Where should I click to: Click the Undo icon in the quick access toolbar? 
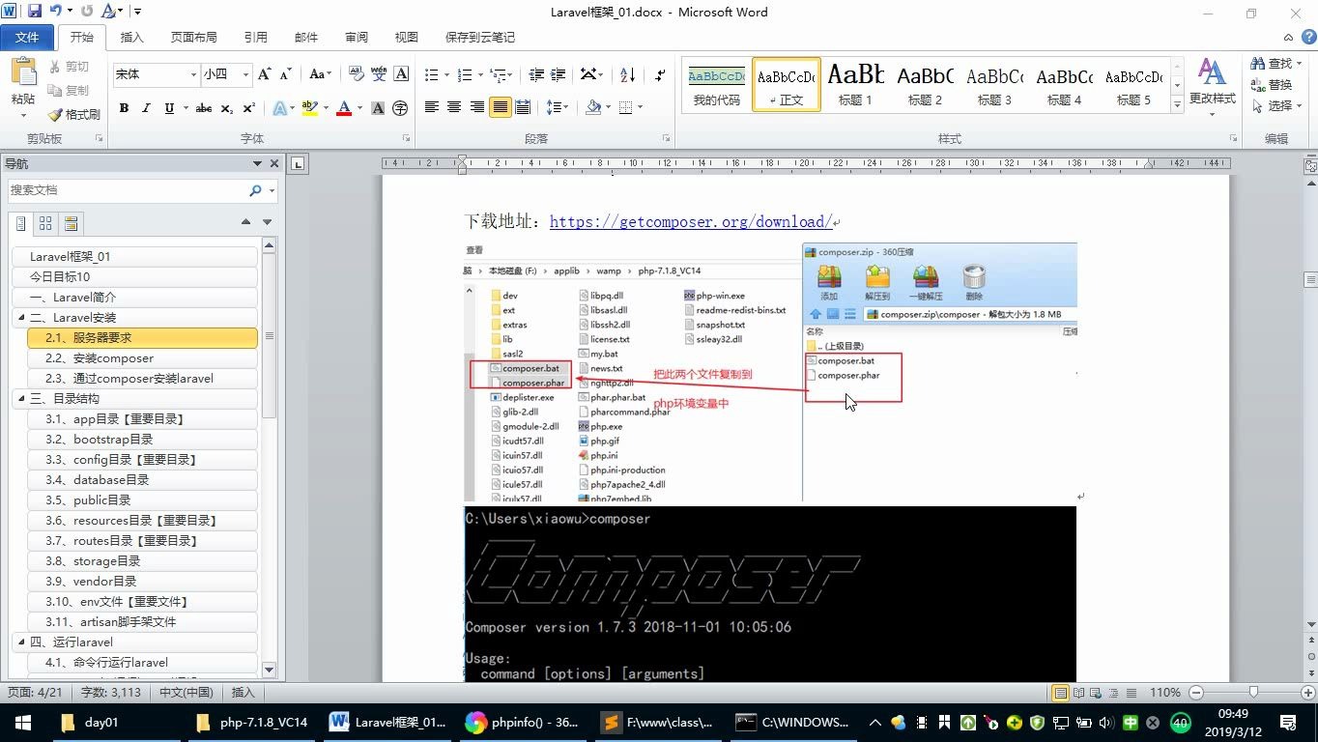(x=55, y=12)
